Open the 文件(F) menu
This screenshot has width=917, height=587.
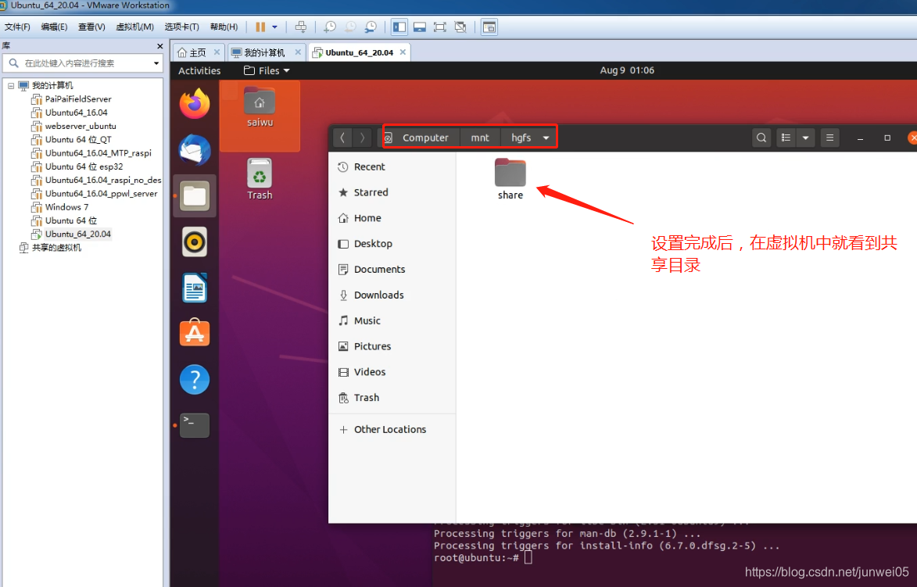pyautogui.click(x=17, y=27)
